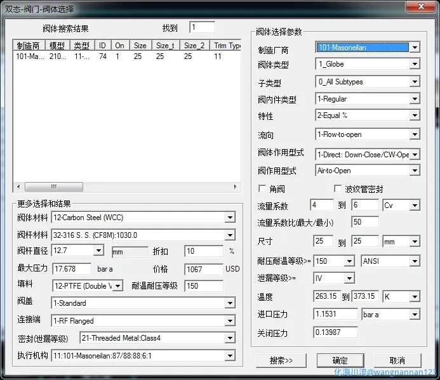Image resolution: width=440 pixels, height=380 pixels.
Task: Click the 模型 column header
Action: click(58, 45)
